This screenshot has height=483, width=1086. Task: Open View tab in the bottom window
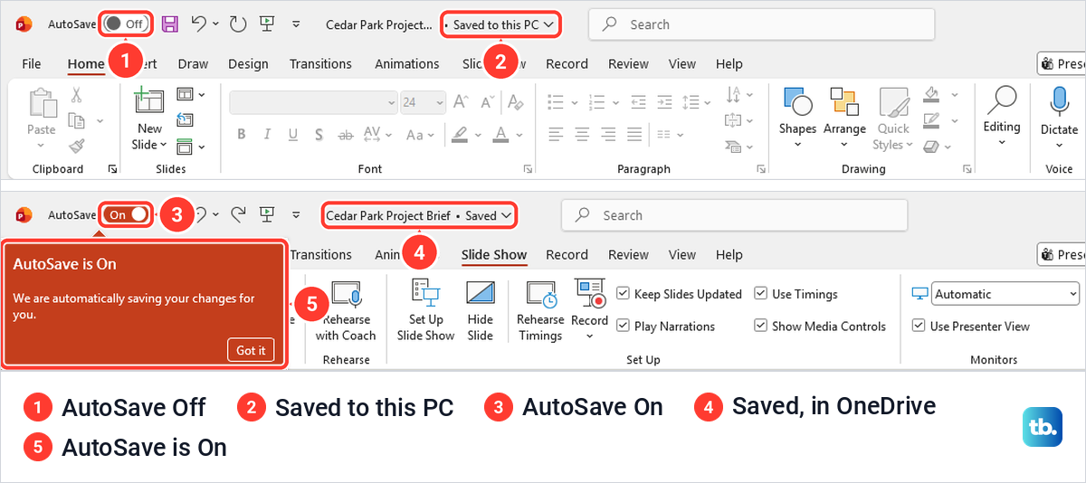pyautogui.click(x=682, y=255)
